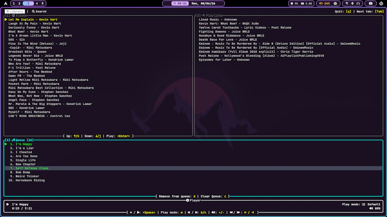Viewport: 387px width, 217px height.
Task: Click the play mode list icon beside Default
Action: 364,204
